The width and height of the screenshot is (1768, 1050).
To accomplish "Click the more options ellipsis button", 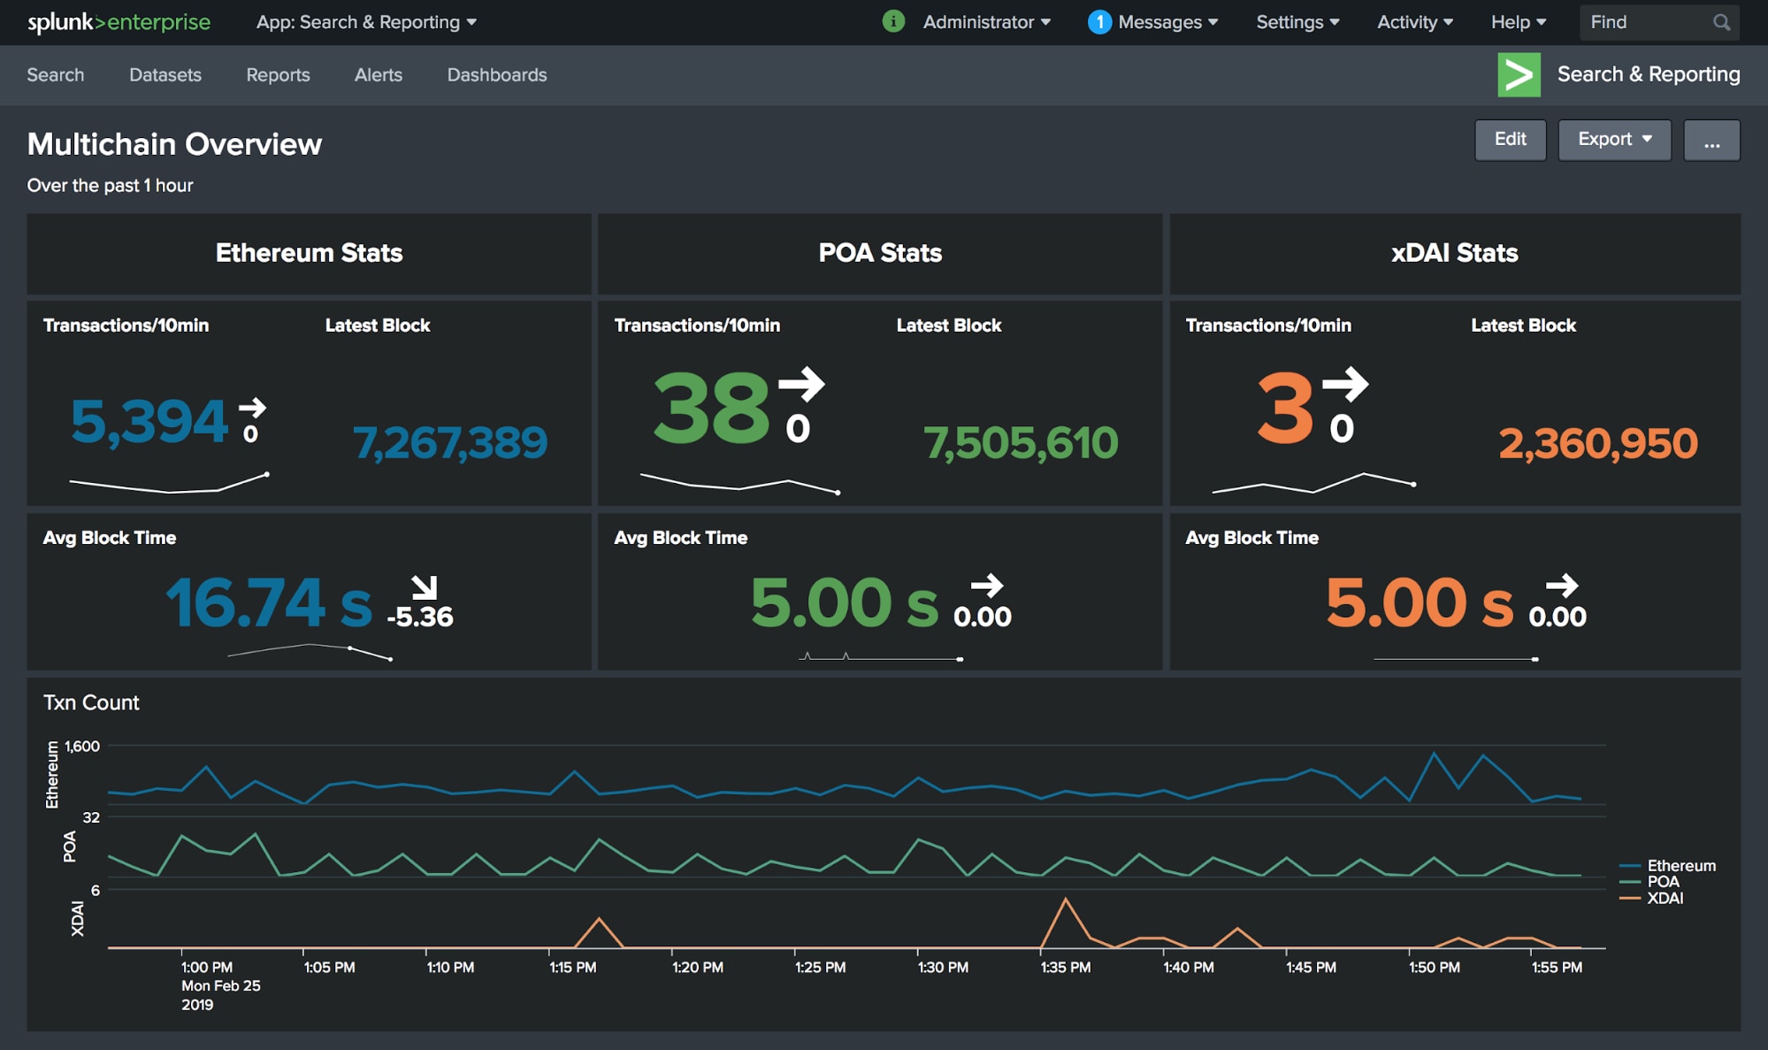I will [x=1711, y=140].
